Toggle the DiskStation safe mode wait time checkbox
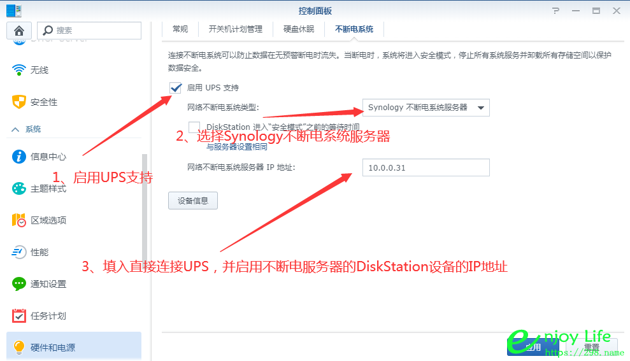630x361 pixels. click(194, 127)
